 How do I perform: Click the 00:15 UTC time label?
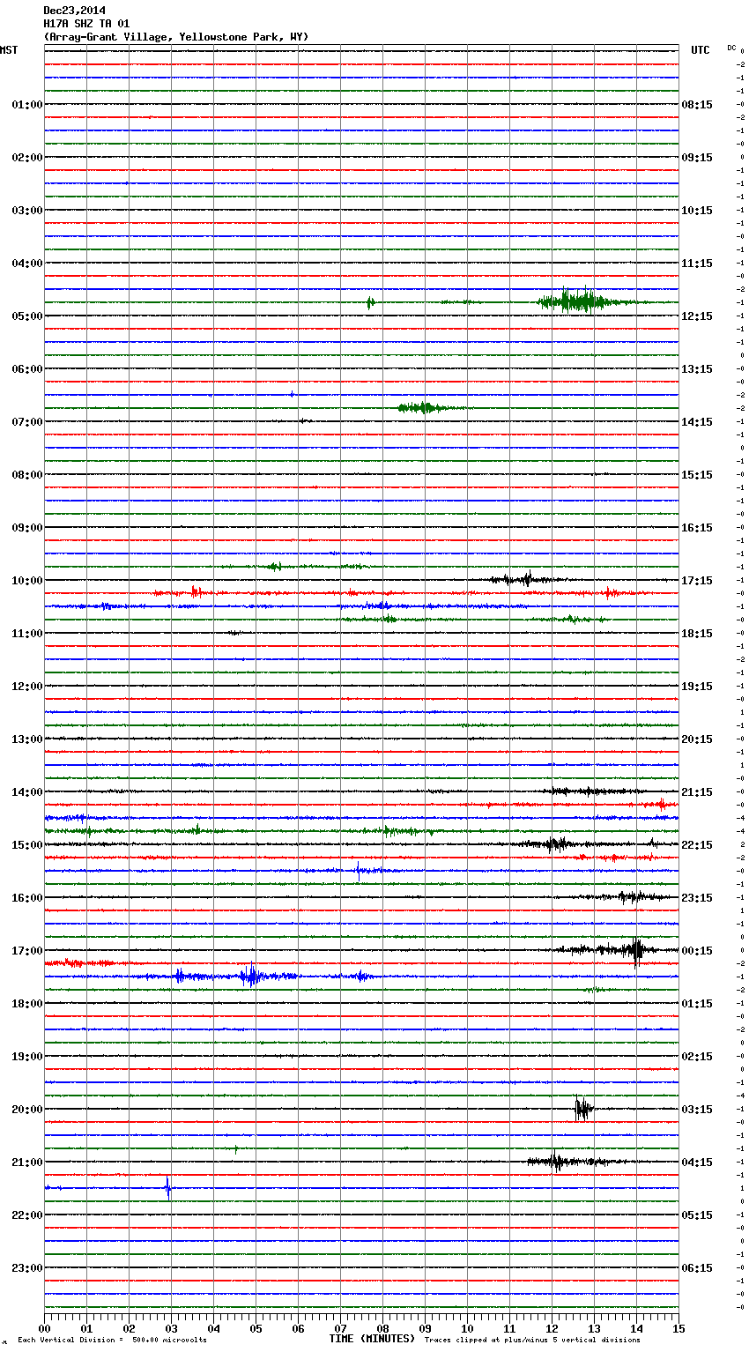tap(697, 951)
